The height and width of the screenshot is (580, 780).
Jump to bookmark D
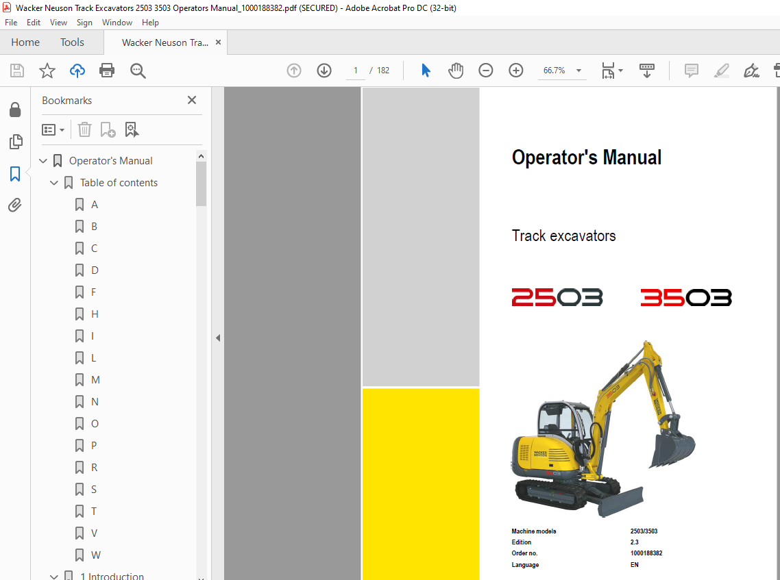[x=95, y=270]
